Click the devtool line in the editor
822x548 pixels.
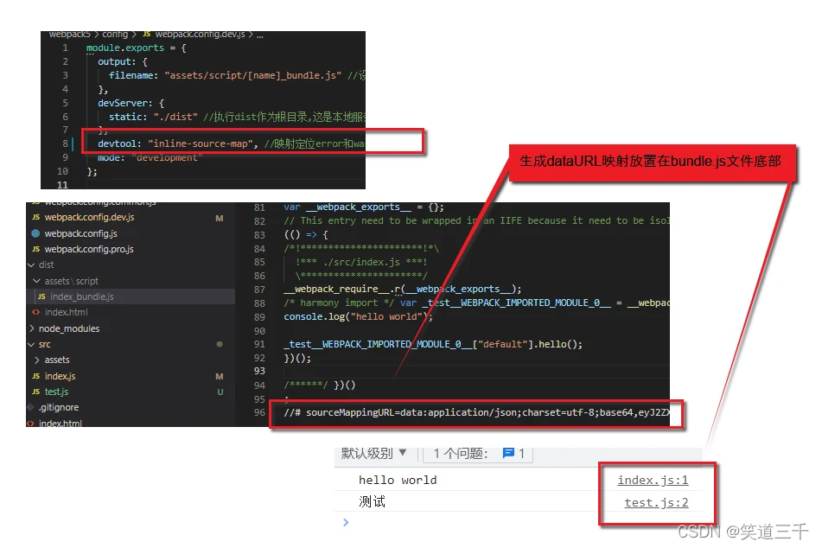point(231,143)
